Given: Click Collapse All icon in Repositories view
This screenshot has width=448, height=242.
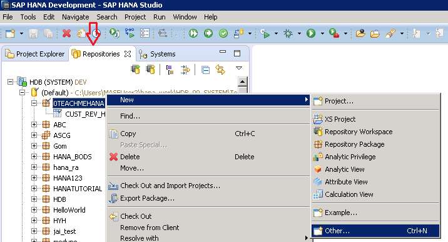Looking at the screenshot, I should [x=205, y=70].
